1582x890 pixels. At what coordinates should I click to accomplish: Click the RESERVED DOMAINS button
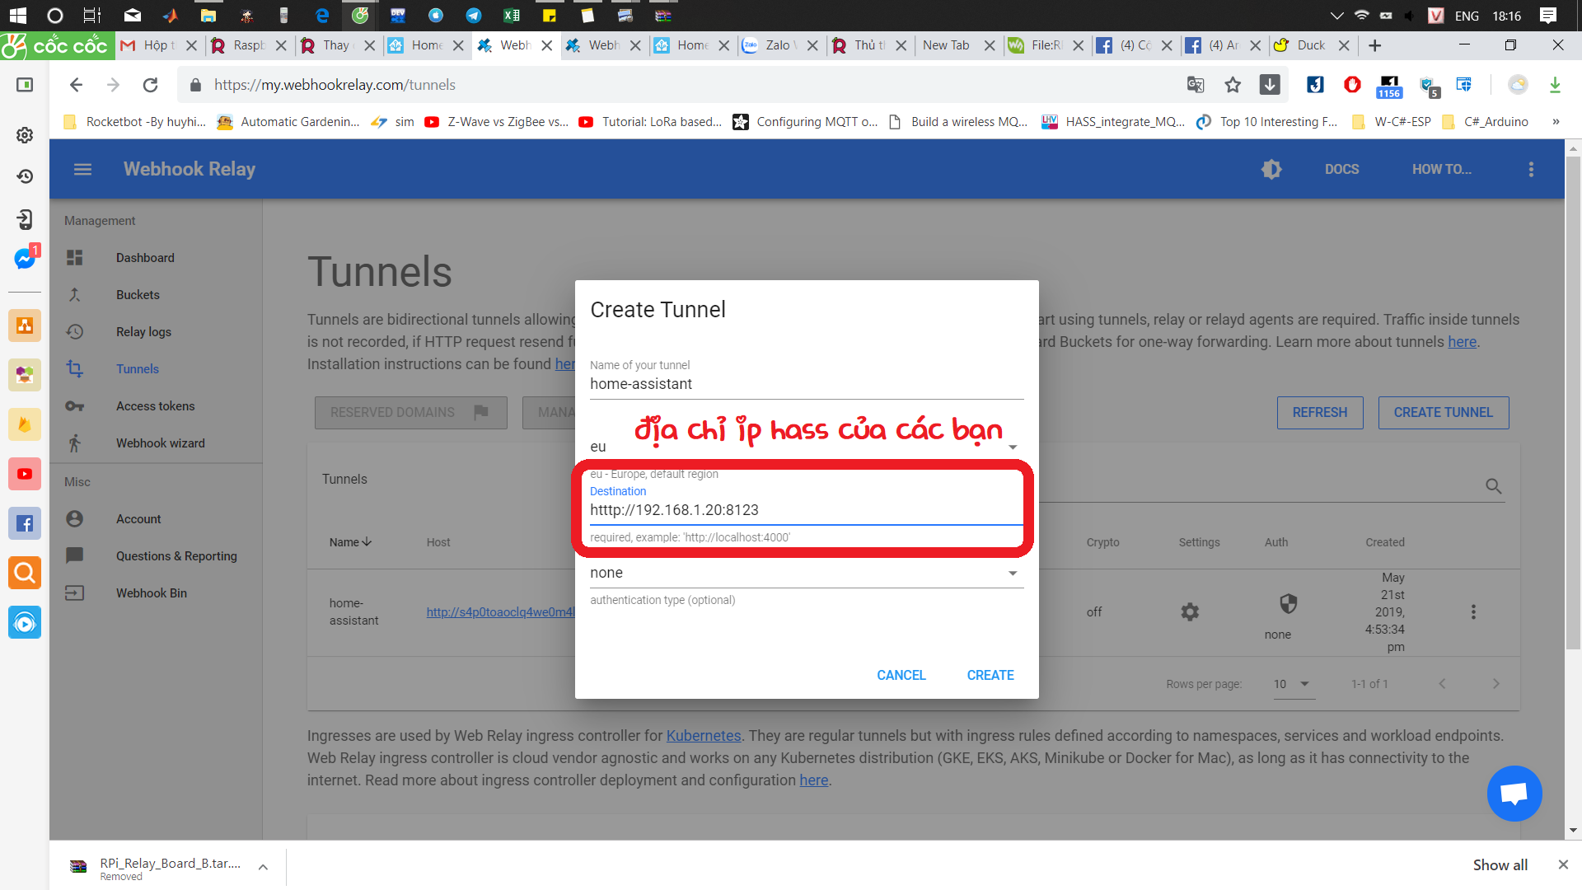(410, 412)
